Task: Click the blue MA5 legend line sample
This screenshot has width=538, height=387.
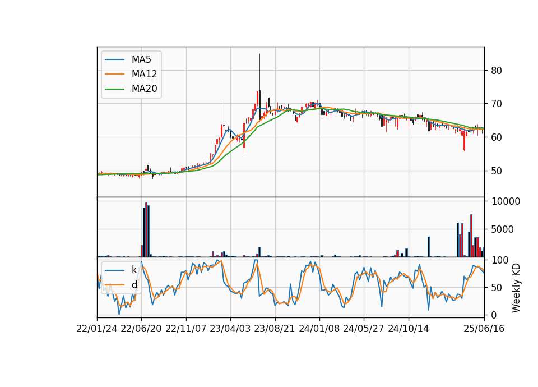Action: (114, 60)
